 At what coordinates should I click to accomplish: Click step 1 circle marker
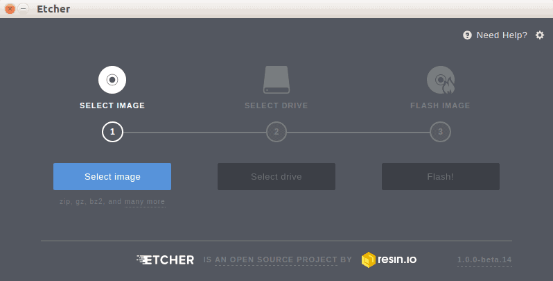coord(112,132)
